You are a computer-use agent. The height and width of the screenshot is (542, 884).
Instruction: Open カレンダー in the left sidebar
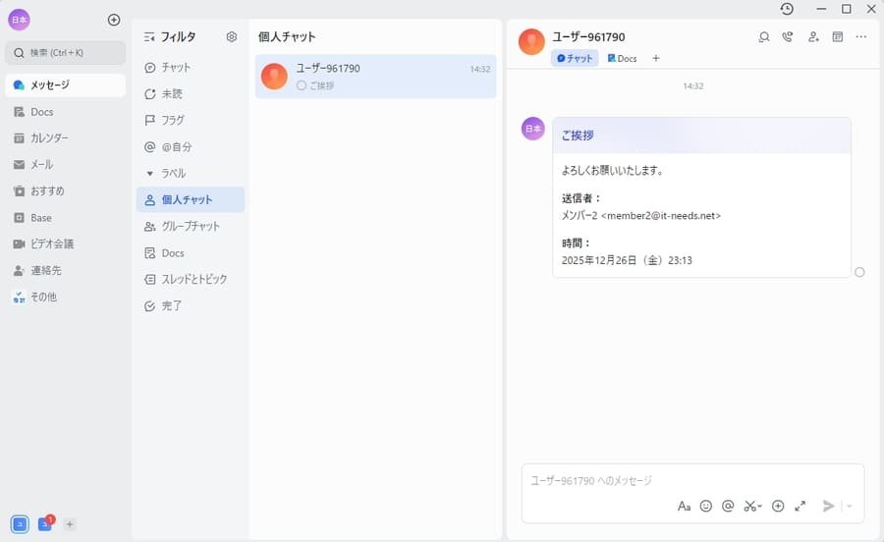click(49, 138)
